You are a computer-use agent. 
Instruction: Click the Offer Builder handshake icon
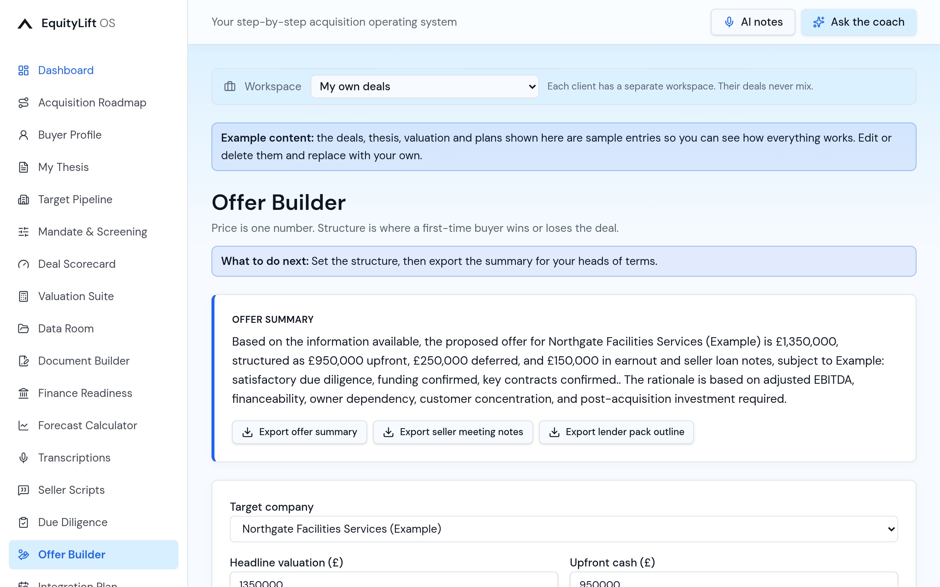[23, 554]
